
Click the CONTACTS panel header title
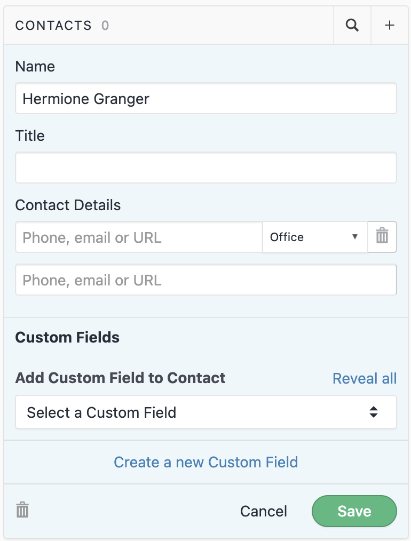click(x=53, y=26)
